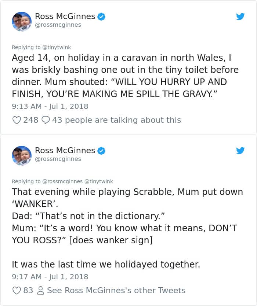Open Ross McGinnes name in first tweet
Screen dimensions: 257x306
pyautogui.click(x=65, y=16)
